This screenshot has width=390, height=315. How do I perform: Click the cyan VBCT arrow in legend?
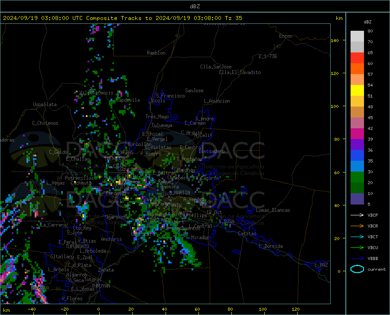[357, 237]
